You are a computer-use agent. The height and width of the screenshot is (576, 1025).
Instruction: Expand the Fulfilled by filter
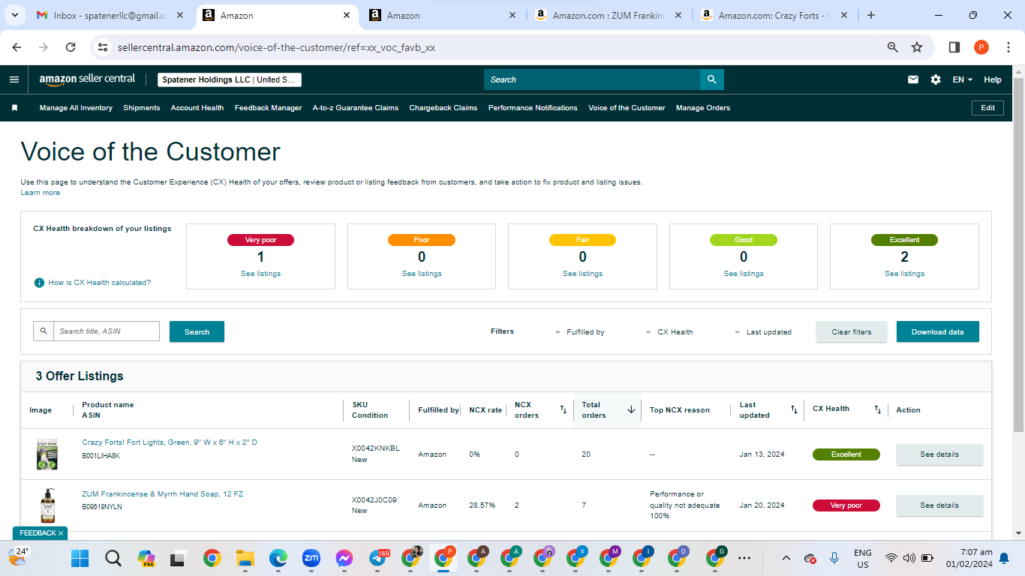580,331
